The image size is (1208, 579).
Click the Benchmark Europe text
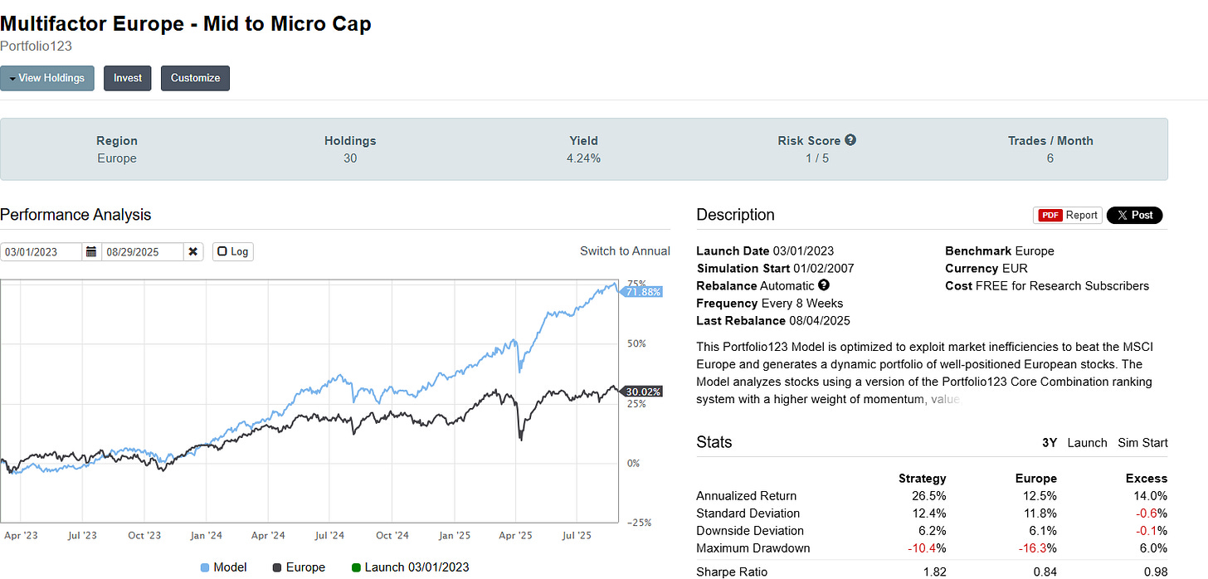[x=1000, y=251]
